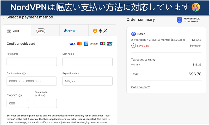Click the JCB card logo
210x125 pixels.
(x=102, y=44)
